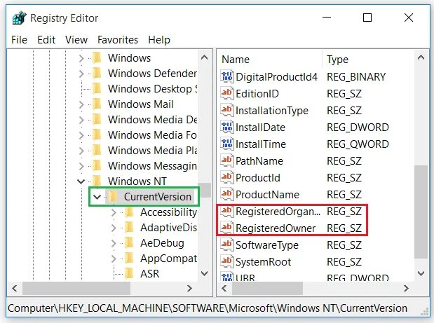Collapse the CurrentVersion key
This screenshot has height=323, width=434.
[97, 197]
